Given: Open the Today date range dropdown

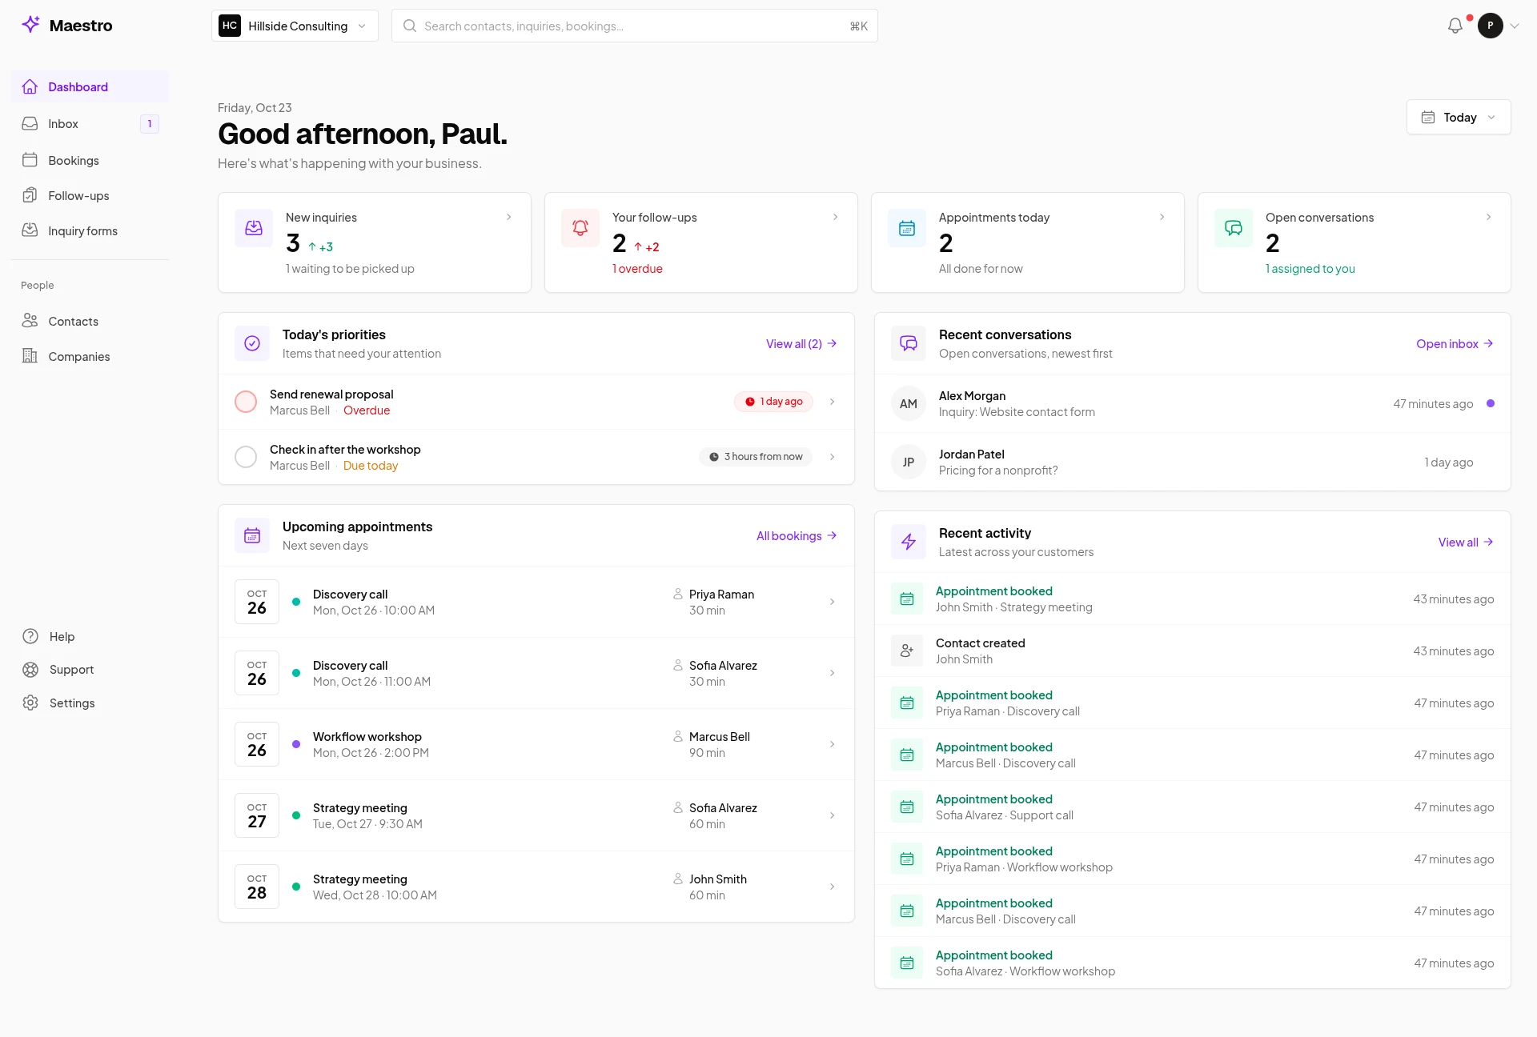Looking at the screenshot, I should (x=1459, y=117).
